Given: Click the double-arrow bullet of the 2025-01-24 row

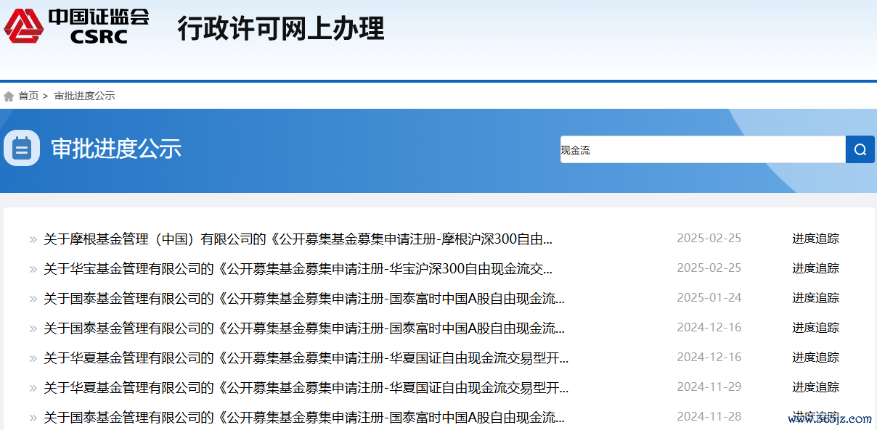Looking at the screenshot, I should tap(33, 299).
